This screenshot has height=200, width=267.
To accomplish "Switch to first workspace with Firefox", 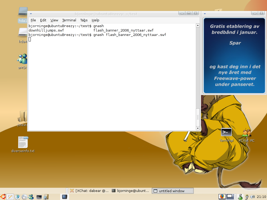I will [x=222, y=197].
